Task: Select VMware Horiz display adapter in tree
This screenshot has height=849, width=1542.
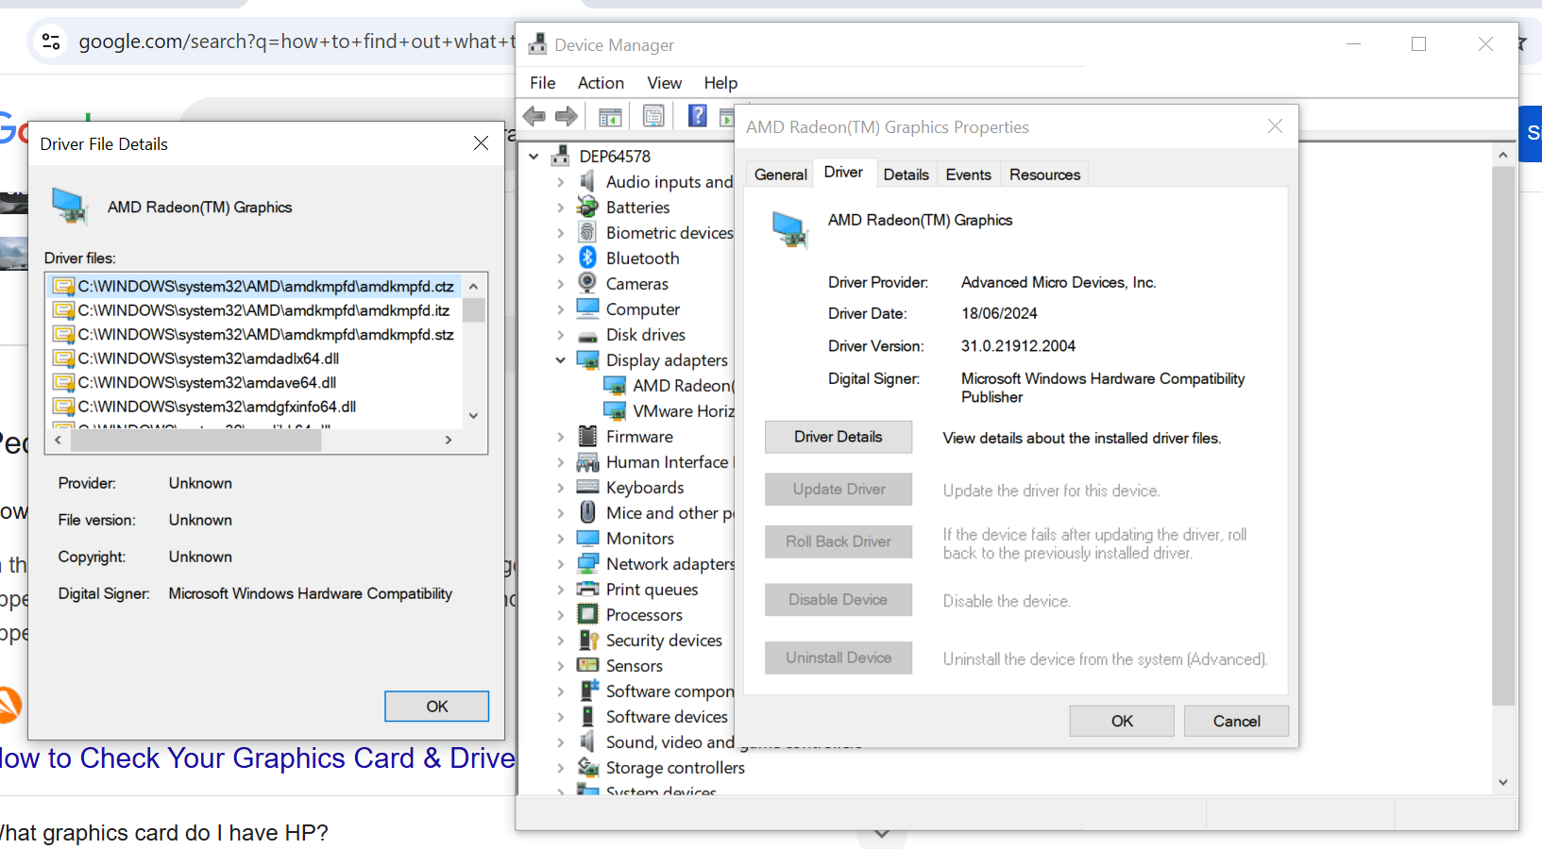Action: pyautogui.click(x=668, y=411)
